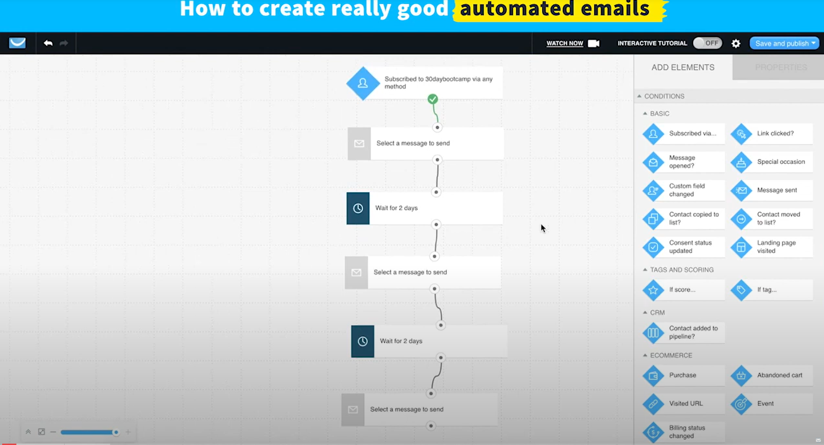Switch to the PROPERTIES tab
This screenshot has height=445, width=824.
[x=781, y=67]
